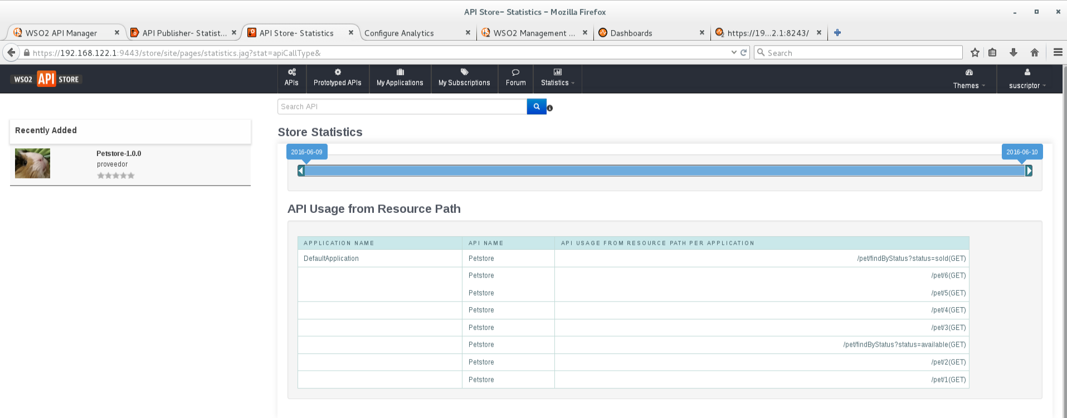1067x418 pixels.
Task: Show bookmarks list icon
Action: (x=992, y=52)
